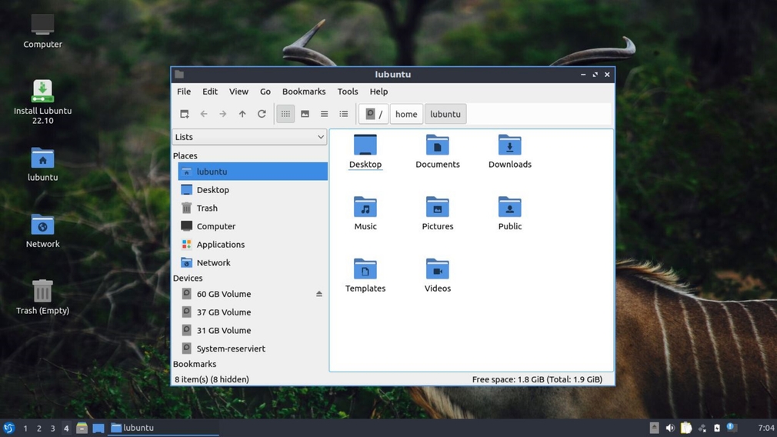Image resolution: width=777 pixels, height=437 pixels.
Task: Launch file manager from taskbar quick launch
Action: [82, 428]
